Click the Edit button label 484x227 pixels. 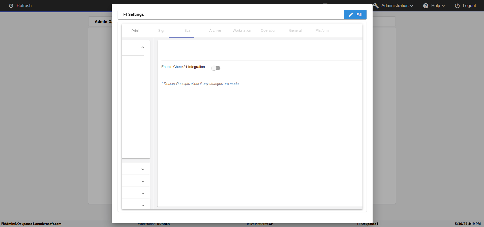click(x=359, y=15)
